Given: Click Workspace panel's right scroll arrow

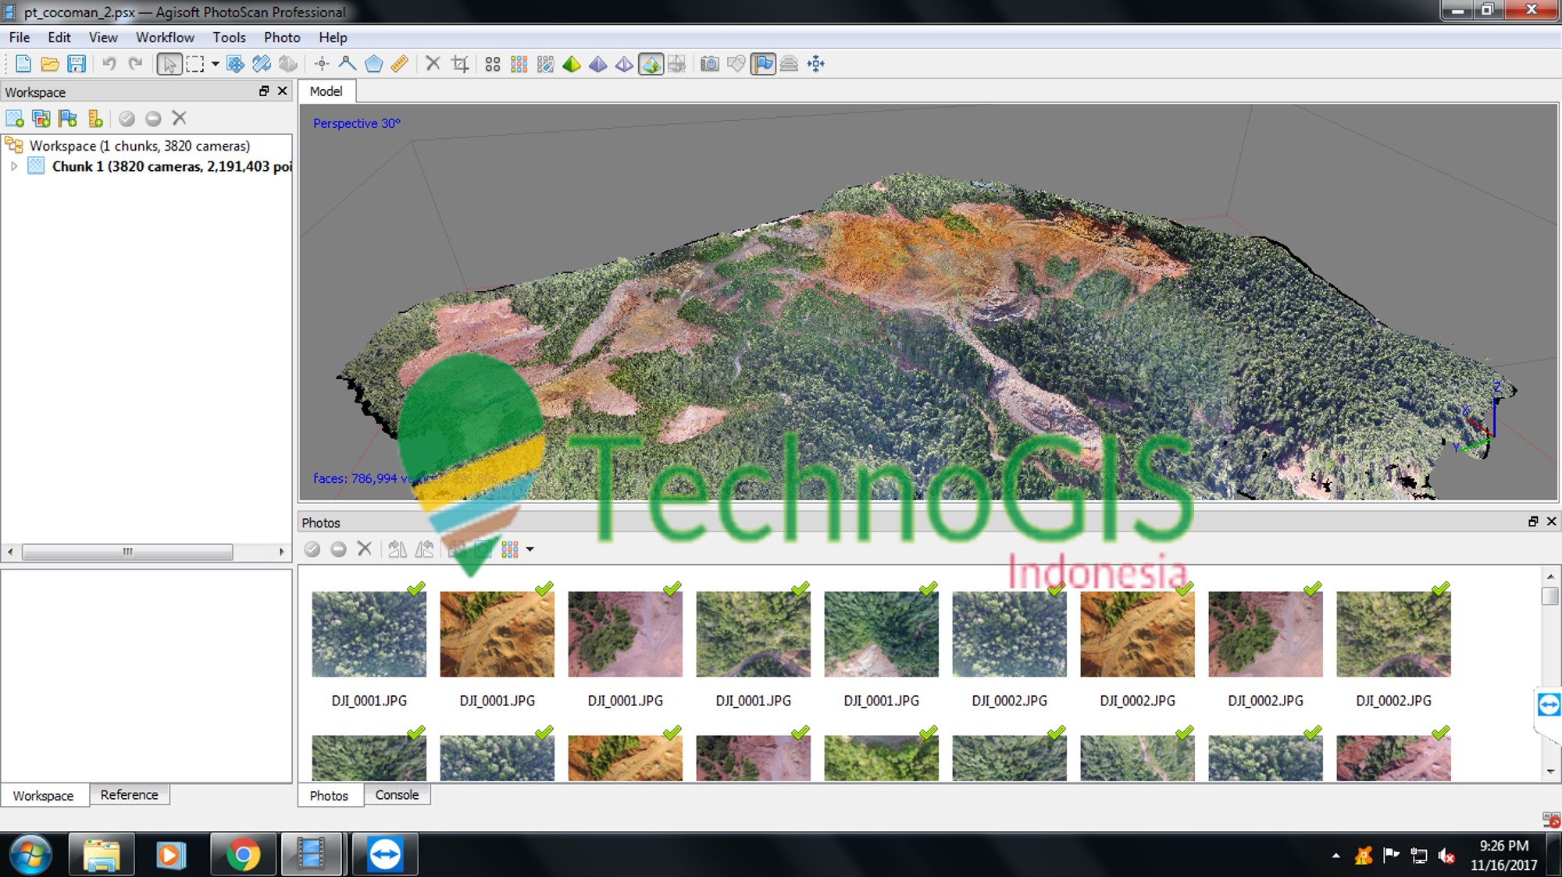Looking at the screenshot, I should [282, 552].
